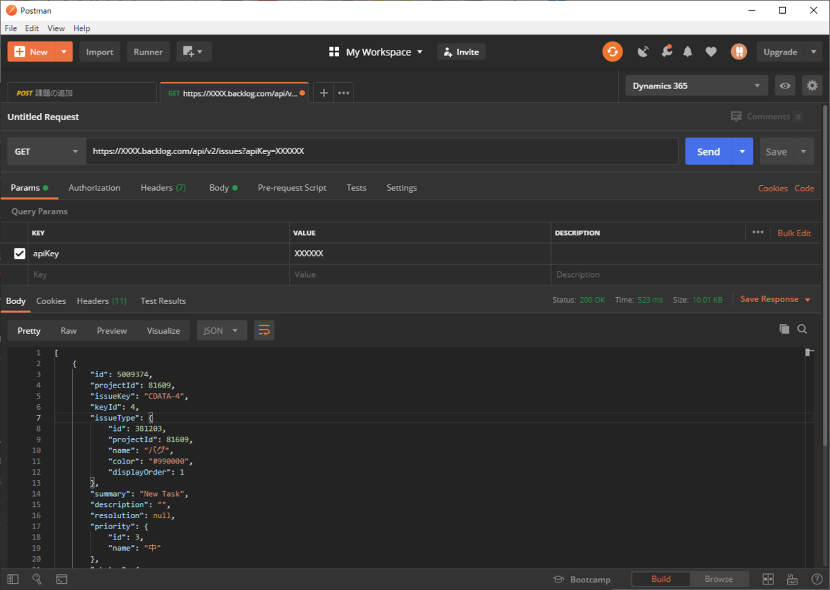Open the request Body tab
This screenshot has height=590, width=830.
(223, 187)
